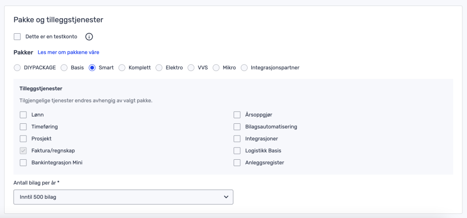Check the Bilagsautomatisering option

pyautogui.click(x=237, y=127)
